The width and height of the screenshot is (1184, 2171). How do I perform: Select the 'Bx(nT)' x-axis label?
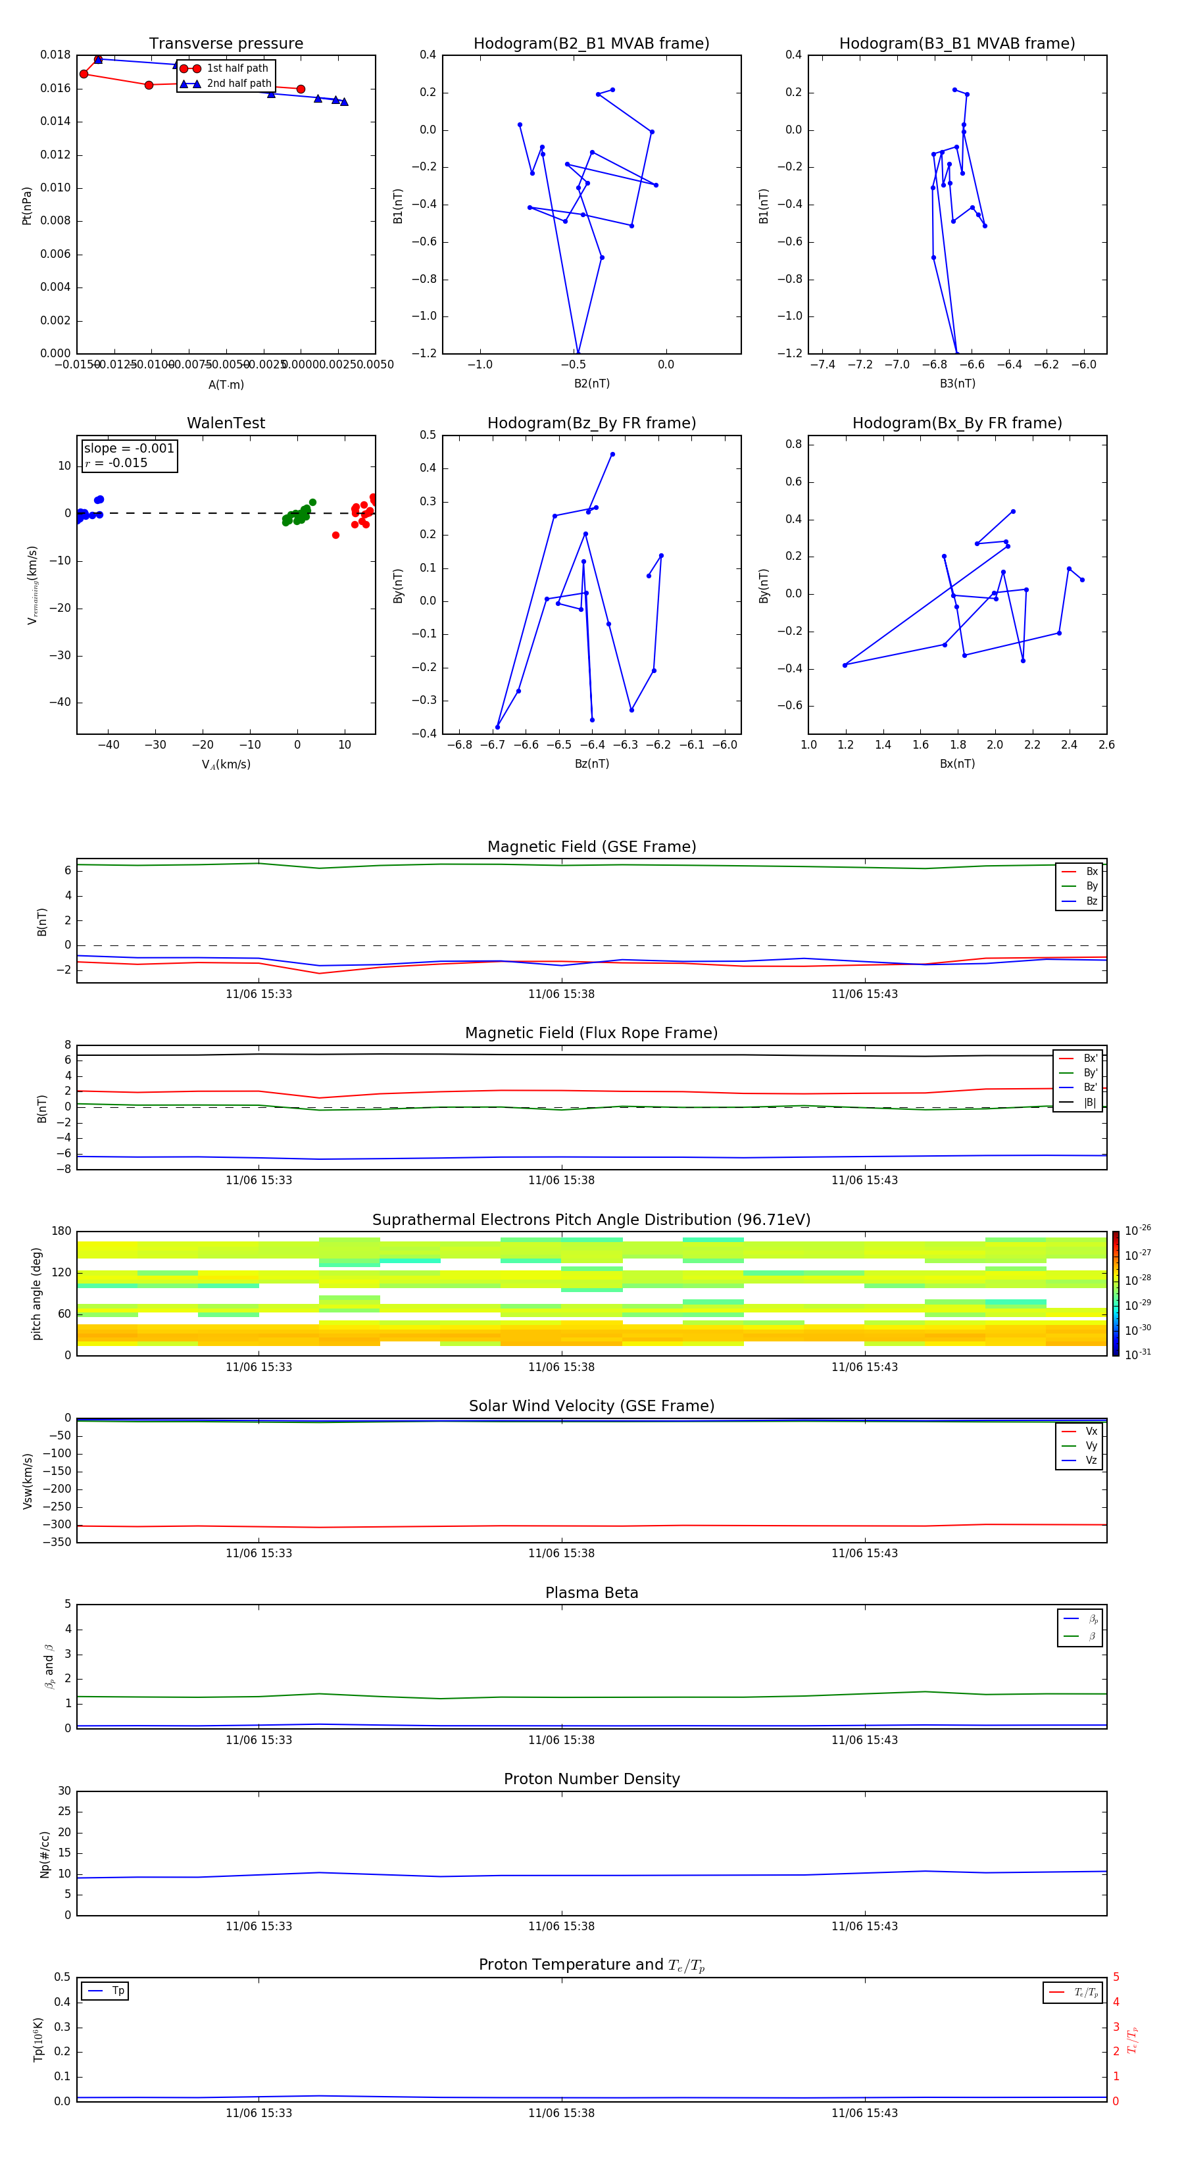pos(957,764)
